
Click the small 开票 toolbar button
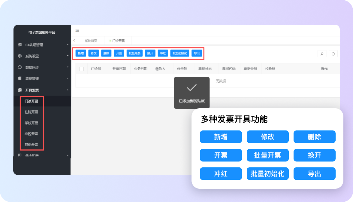pyautogui.click(x=119, y=53)
